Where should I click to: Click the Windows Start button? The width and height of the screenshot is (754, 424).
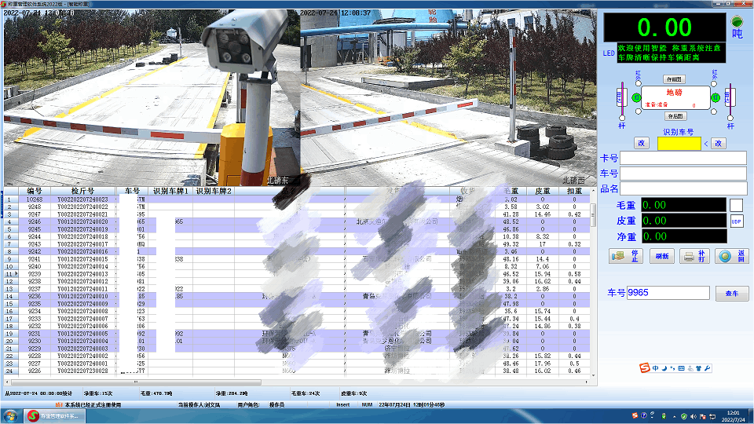(x=11, y=415)
